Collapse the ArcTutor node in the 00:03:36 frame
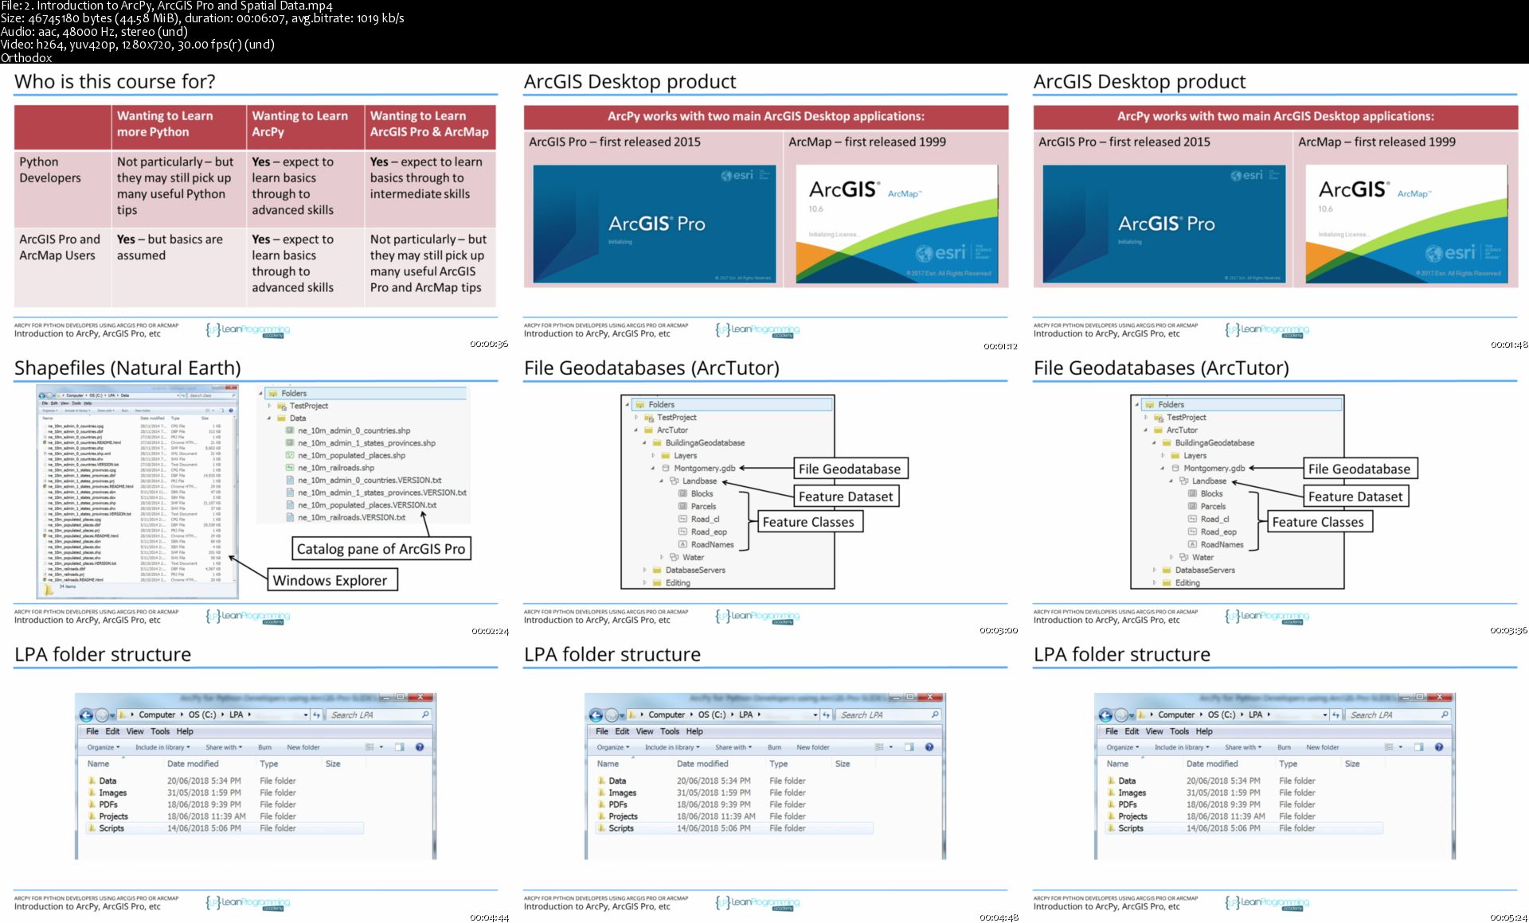Image resolution: width=1529 pixels, height=923 pixels. coord(1145,430)
